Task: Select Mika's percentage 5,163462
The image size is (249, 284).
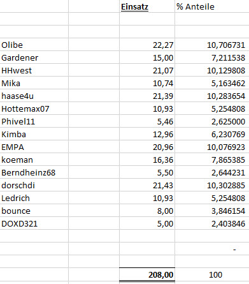Action: [x=211, y=83]
